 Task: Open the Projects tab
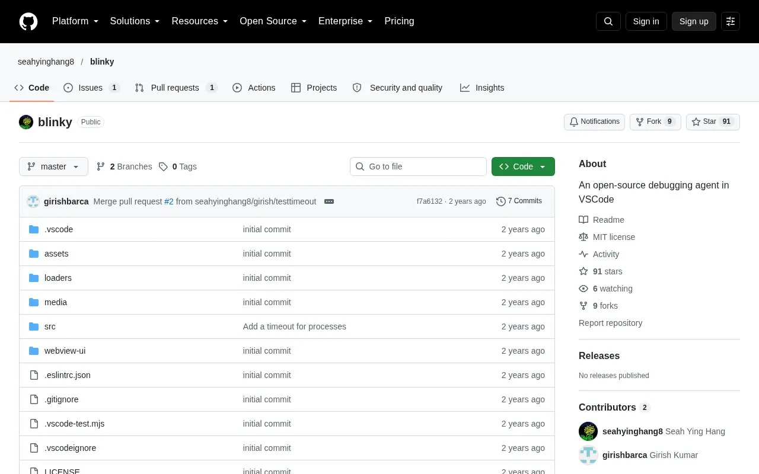314,88
